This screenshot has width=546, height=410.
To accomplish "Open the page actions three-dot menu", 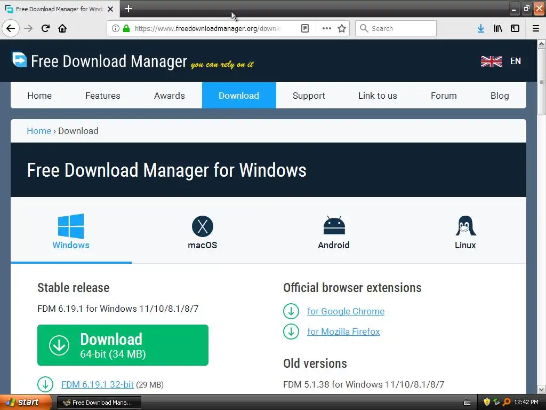I will [x=327, y=28].
